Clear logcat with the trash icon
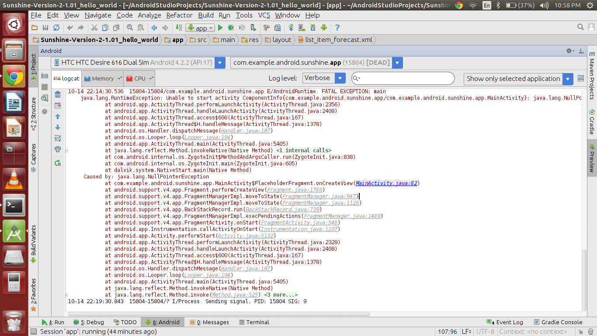The image size is (597, 336). click(57, 94)
